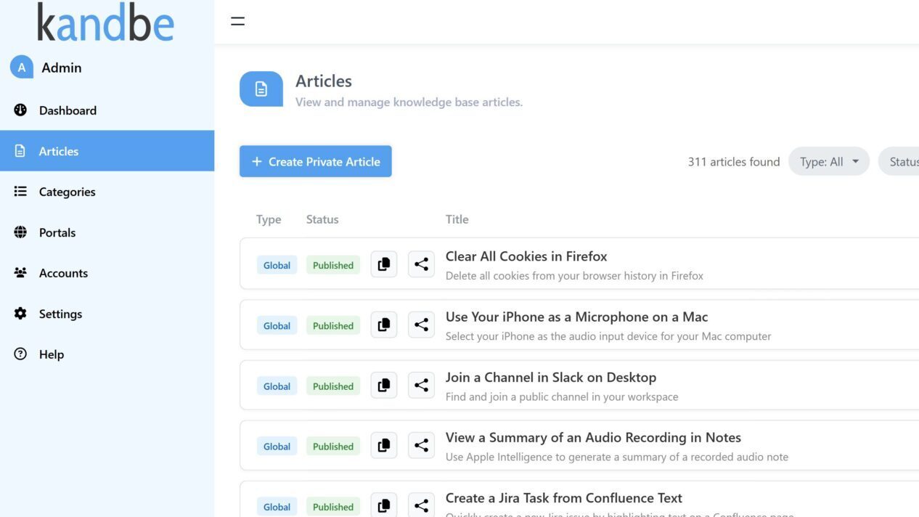
Task: Go to Categories in the sidebar
Action: pos(67,192)
